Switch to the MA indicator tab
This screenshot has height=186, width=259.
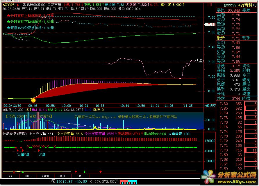[10, 176]
